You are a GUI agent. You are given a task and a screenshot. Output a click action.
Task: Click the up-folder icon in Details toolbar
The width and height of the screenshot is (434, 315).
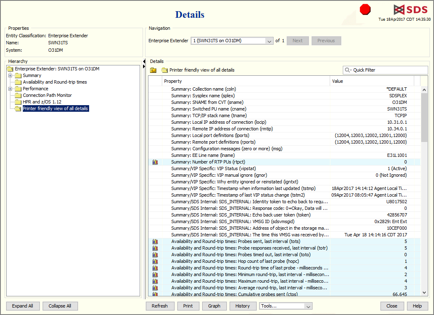click(x=153, y=70)
